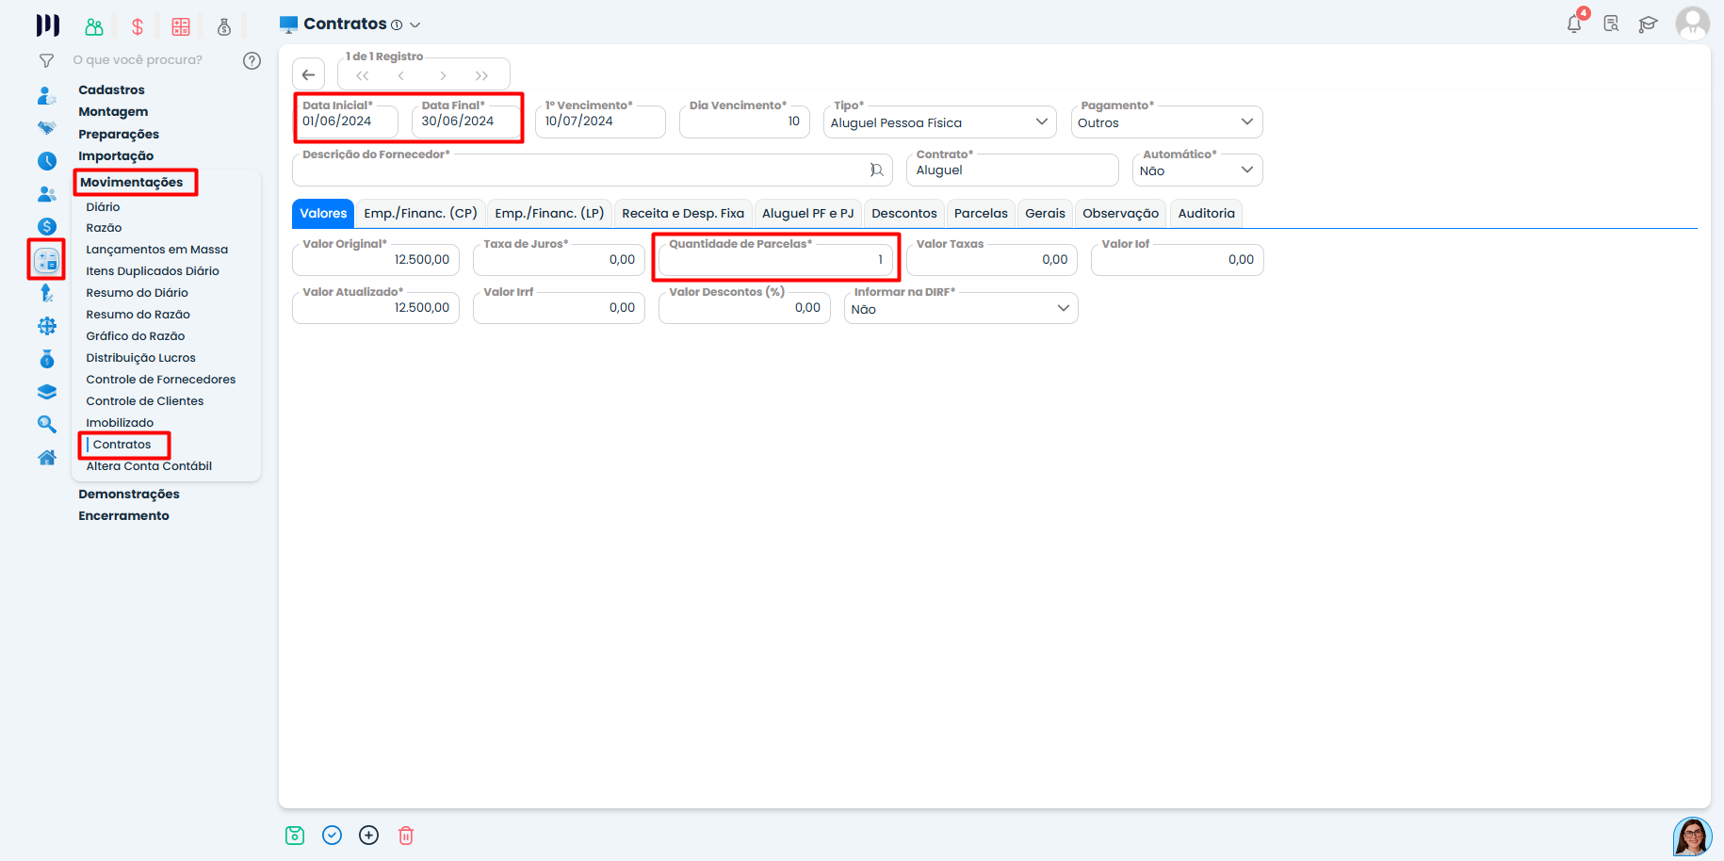Add a new record with the plus icon
This screenshot has width=1724, height=861.
[x=368, y=836]
